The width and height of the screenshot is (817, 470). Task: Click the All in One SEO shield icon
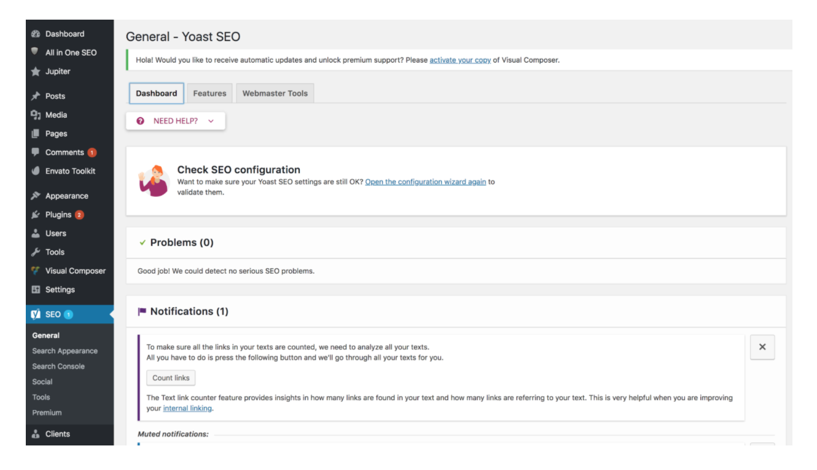pos(36,52)
